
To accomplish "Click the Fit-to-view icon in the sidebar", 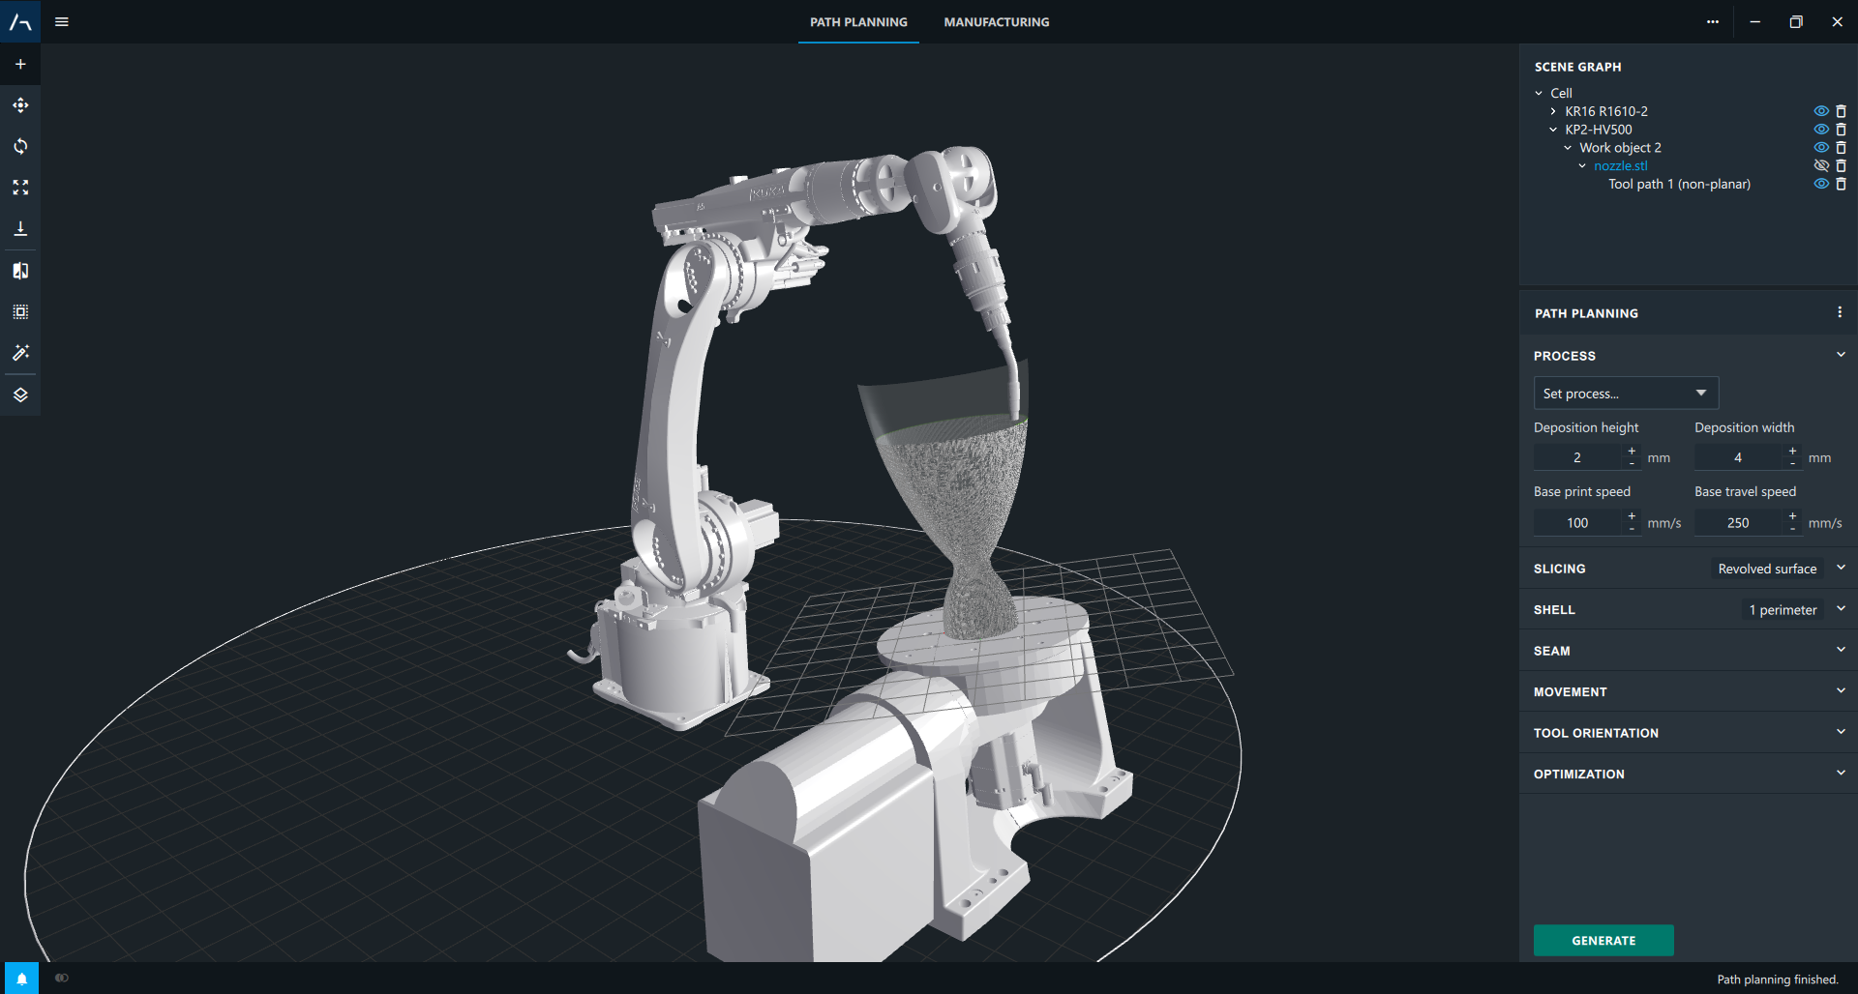I will [20, 188].
